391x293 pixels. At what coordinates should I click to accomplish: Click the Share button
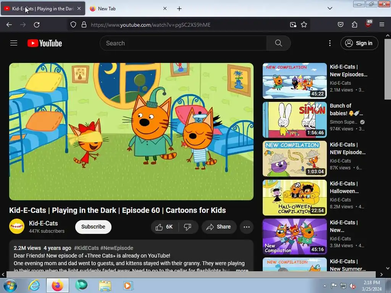tap(219, 227)
